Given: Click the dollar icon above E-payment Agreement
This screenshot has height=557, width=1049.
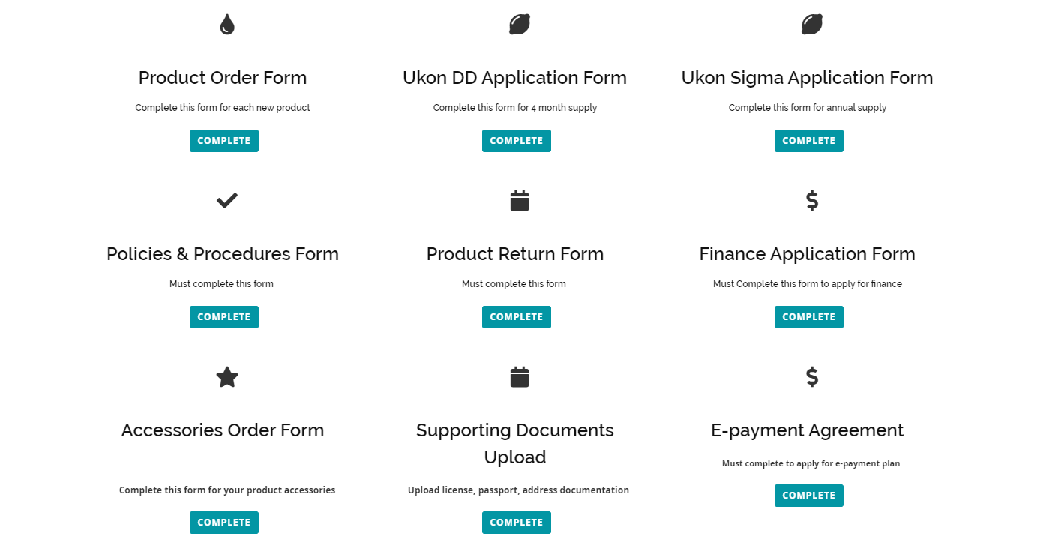Looking at the screenshot, I should 811,377.
